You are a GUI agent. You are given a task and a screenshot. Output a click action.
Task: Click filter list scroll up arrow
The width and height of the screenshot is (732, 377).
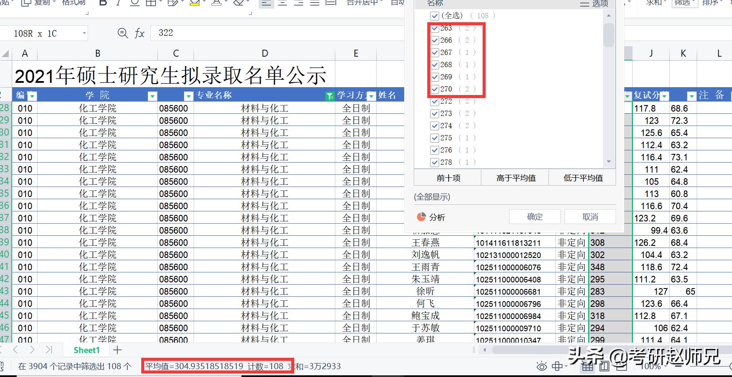(x=609, y=16)
